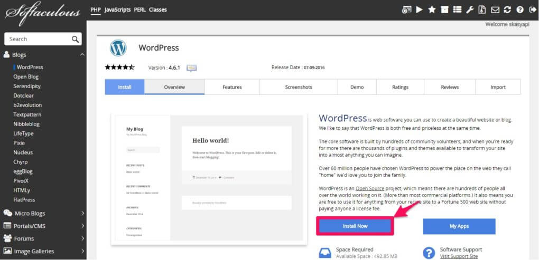This screenshot has height=260, width=539.
Task: Select Textpattern in the sidebar
Action: pos(27,114)
